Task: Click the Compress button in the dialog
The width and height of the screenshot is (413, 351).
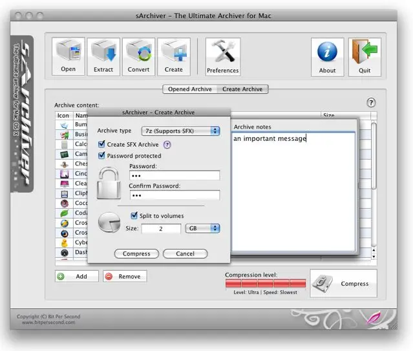Action: [x=136, y=254]
